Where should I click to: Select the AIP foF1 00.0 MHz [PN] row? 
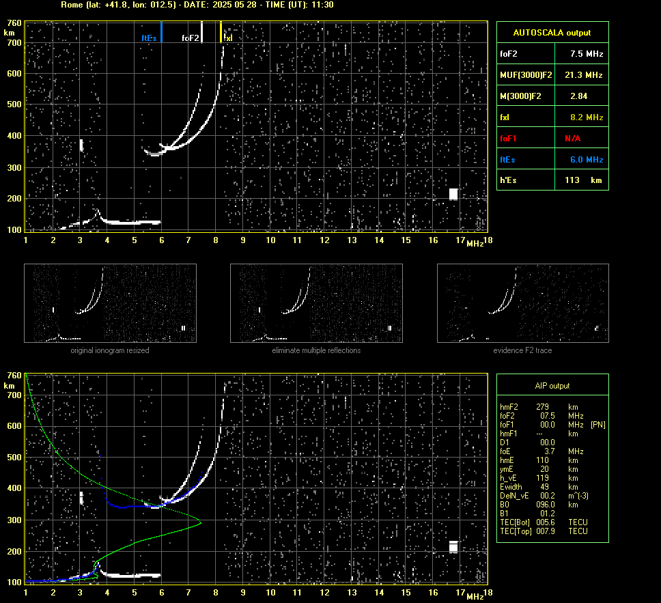coord(552,425)
